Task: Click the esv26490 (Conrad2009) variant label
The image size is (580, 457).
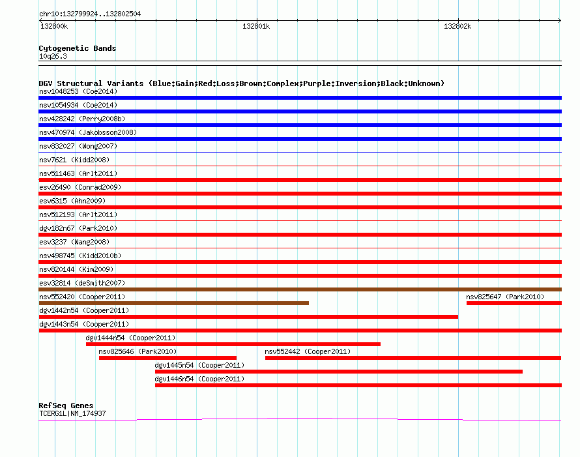Action: [80, 187]
